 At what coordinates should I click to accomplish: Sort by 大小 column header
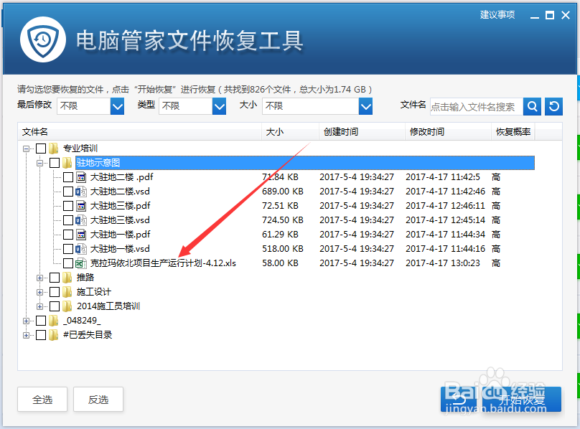[291, 132]
